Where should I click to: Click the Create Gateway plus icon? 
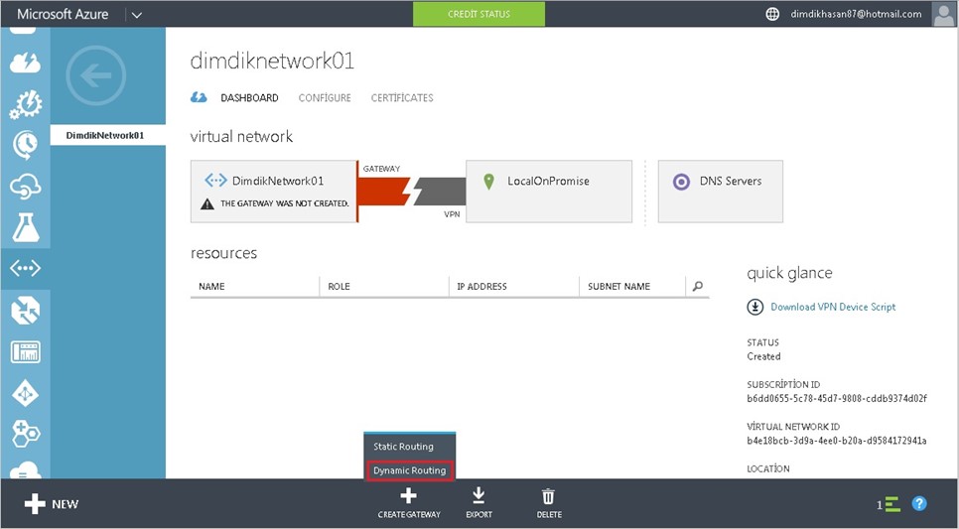tap(409, 496)
